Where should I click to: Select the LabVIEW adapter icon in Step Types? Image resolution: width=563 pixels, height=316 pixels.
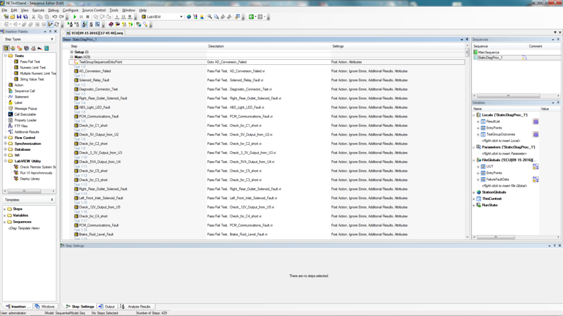click(6, 48)
